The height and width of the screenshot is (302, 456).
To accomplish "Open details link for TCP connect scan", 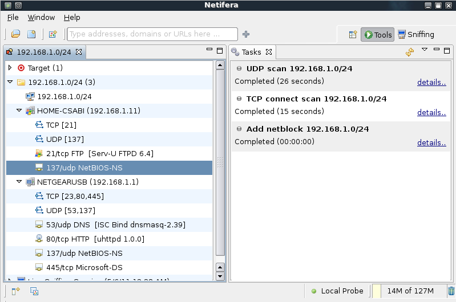I will click(431, 112).
